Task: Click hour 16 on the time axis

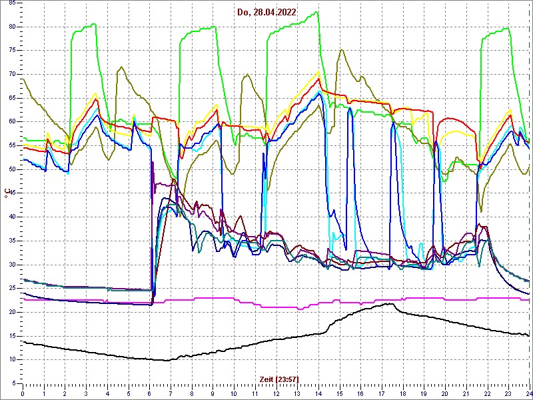Action: (x=360, y=393)
